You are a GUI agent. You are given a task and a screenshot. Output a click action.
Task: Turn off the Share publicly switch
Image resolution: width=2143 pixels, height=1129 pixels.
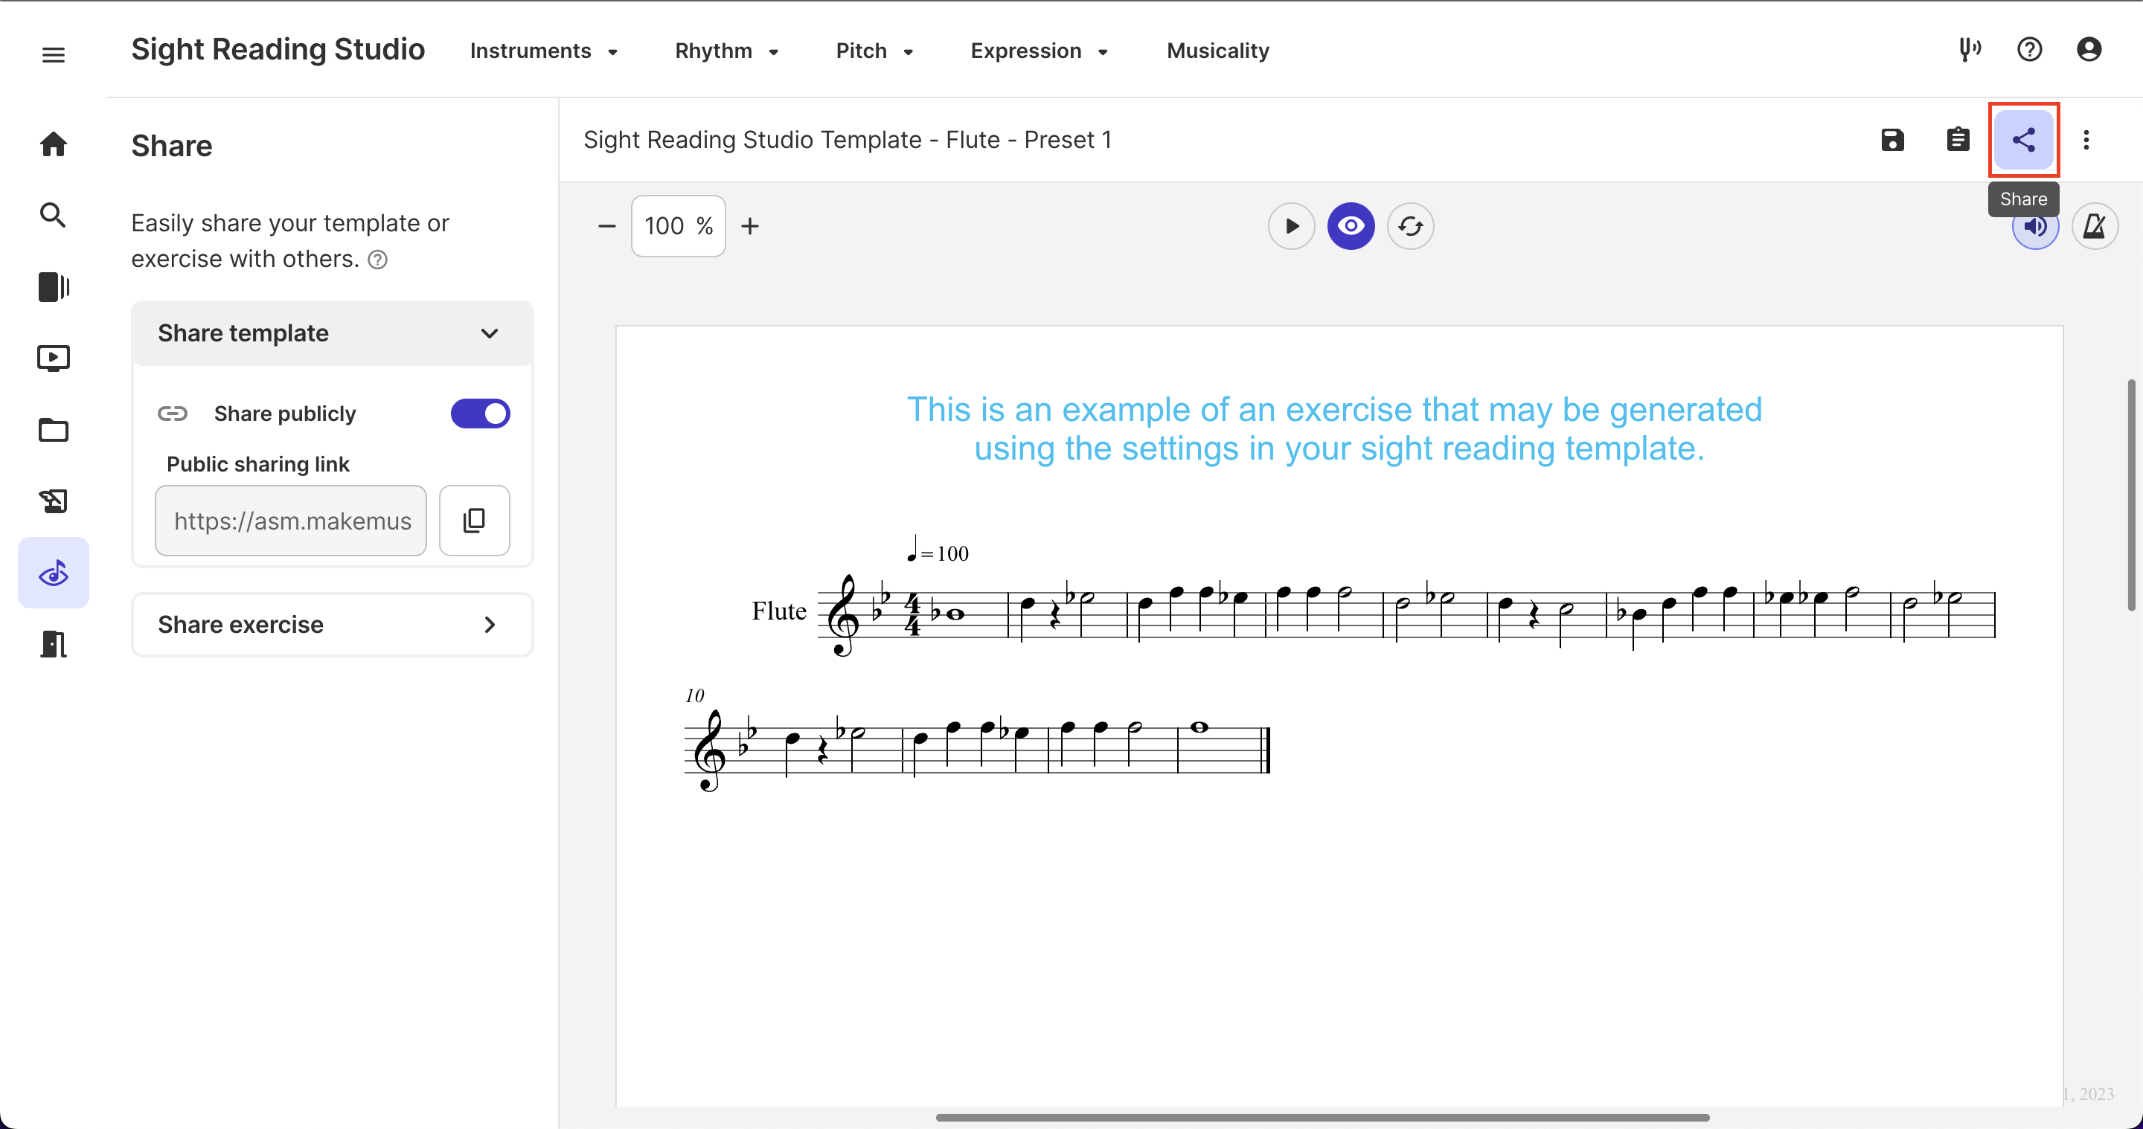pos(480,414)
